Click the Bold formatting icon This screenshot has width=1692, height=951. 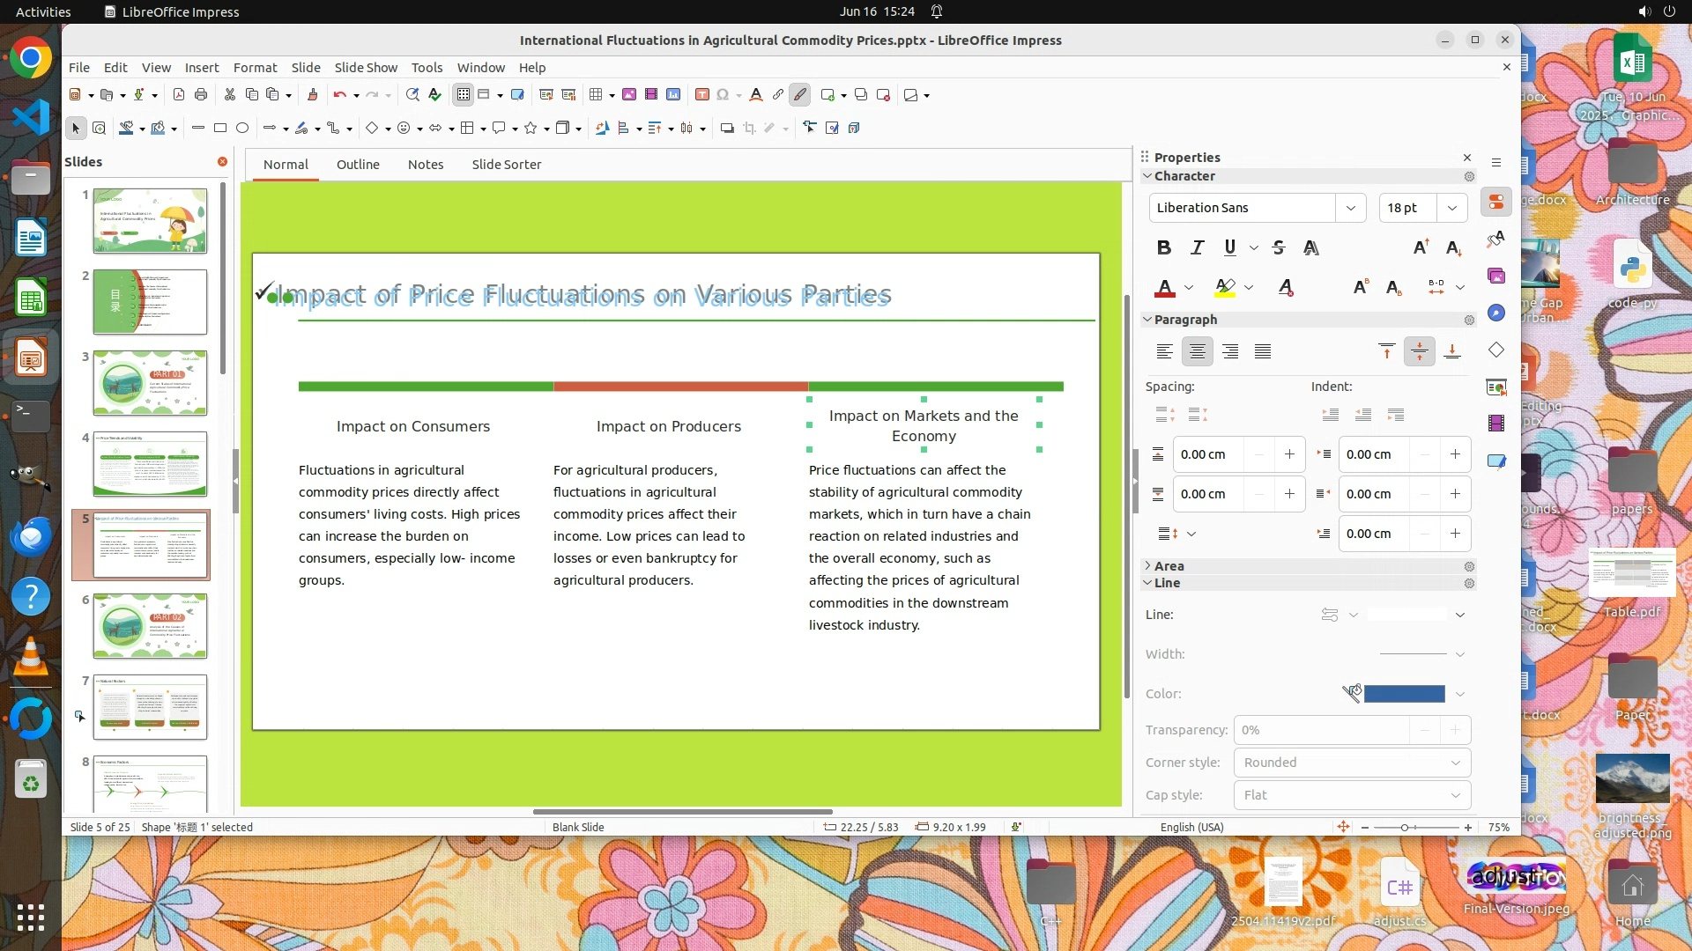pyautogui.click(x=1164, y=248)
